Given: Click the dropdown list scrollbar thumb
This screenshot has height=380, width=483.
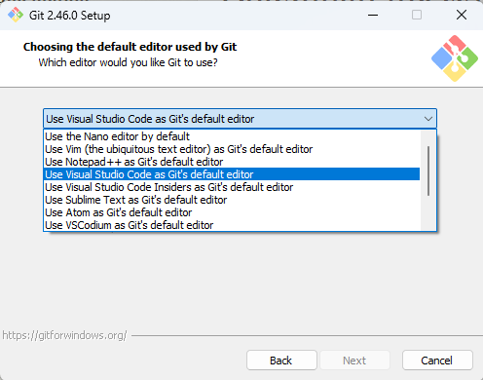Looking at the screenshot, I should pos(428,171).
